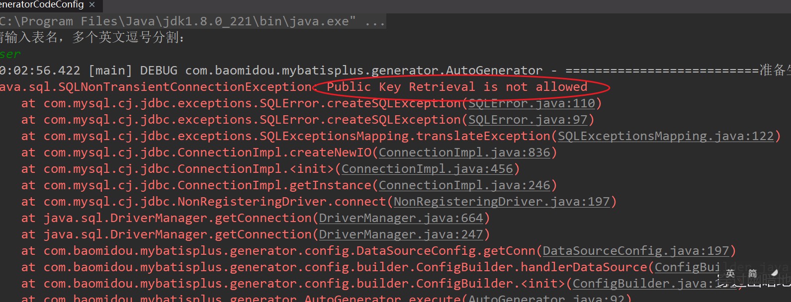Open ConnectionImpl.java:456 link

tap(427, 169)
